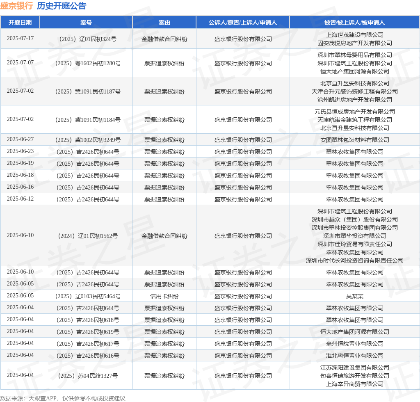Select defendant 亳州恒皖置业有限公司
This screenshot has width=420, height=402.
coord(354,344)
